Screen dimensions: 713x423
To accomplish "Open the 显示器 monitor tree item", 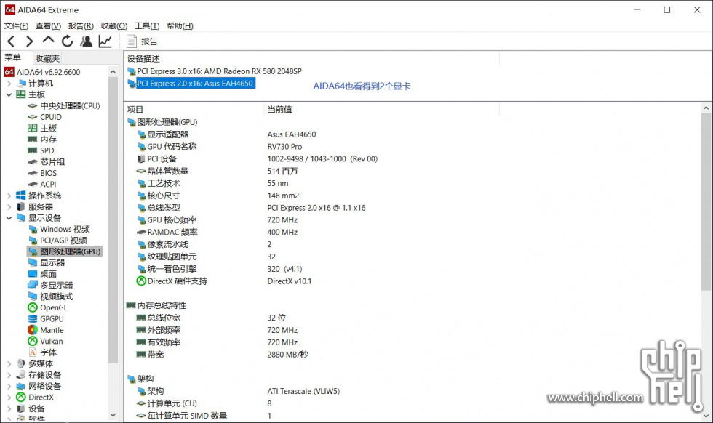I will click(x=47, y=263).
